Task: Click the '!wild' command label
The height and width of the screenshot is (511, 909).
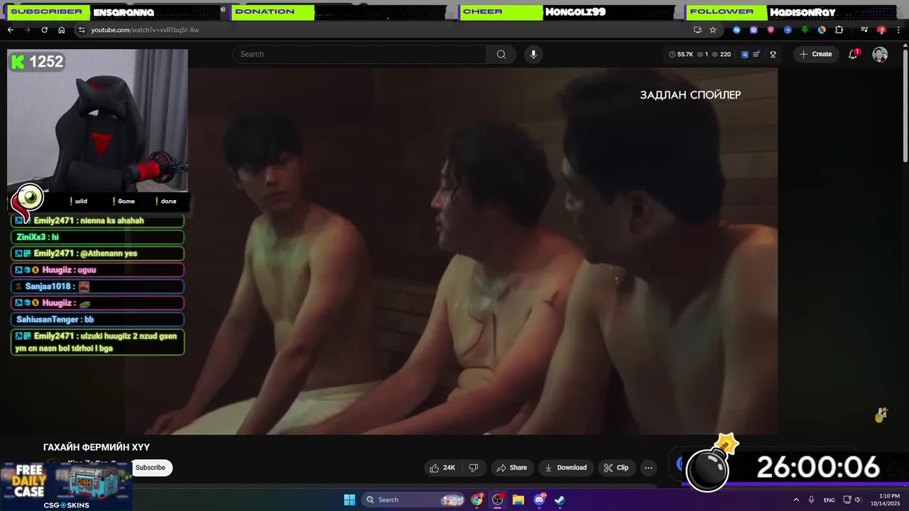Action: (78, 201)
